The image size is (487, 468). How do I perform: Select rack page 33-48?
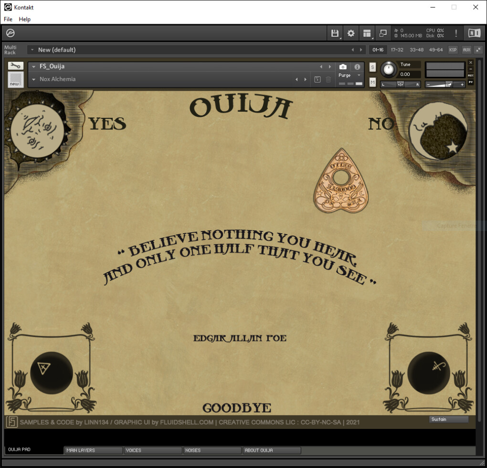pos(416,50)
